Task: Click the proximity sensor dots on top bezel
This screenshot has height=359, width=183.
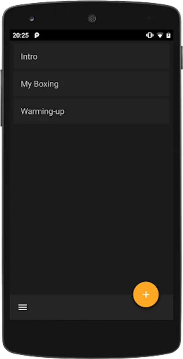Action: coord(152,18)
